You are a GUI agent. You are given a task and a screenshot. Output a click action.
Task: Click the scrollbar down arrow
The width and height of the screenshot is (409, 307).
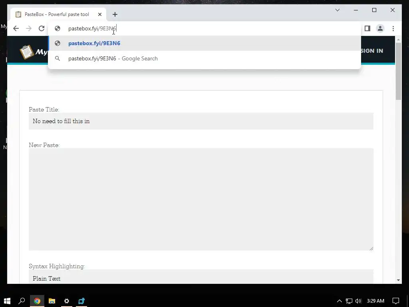[398, 280]
